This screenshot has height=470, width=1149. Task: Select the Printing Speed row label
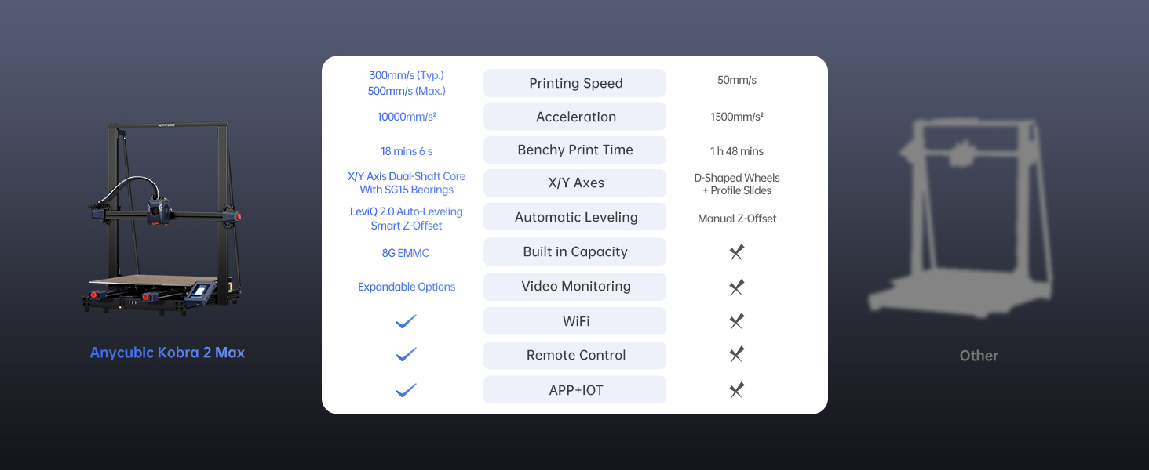pos(575,83)
